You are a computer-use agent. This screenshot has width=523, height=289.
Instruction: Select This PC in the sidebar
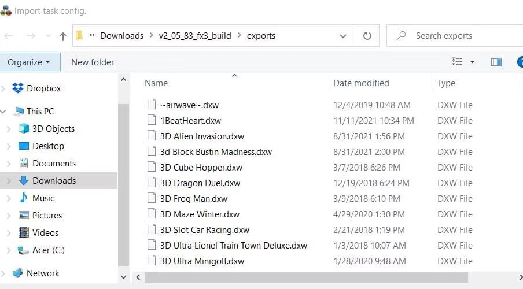[40, 112]
